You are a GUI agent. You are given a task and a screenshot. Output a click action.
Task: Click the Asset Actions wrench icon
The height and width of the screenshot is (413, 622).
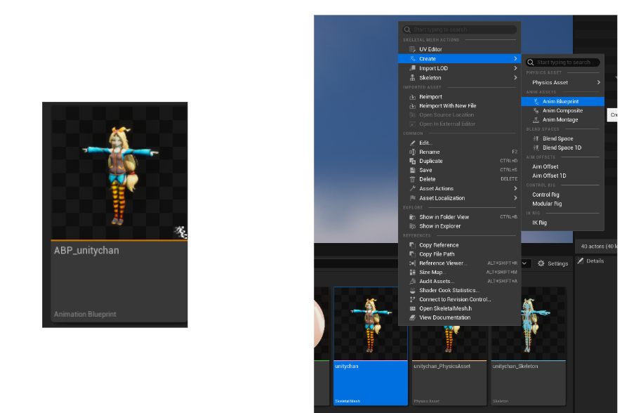pos(412,188)
